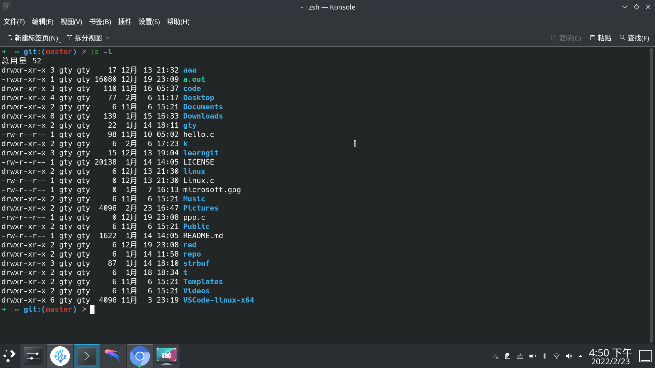Click the 粘贴 paste button

[x=600, y=38]
